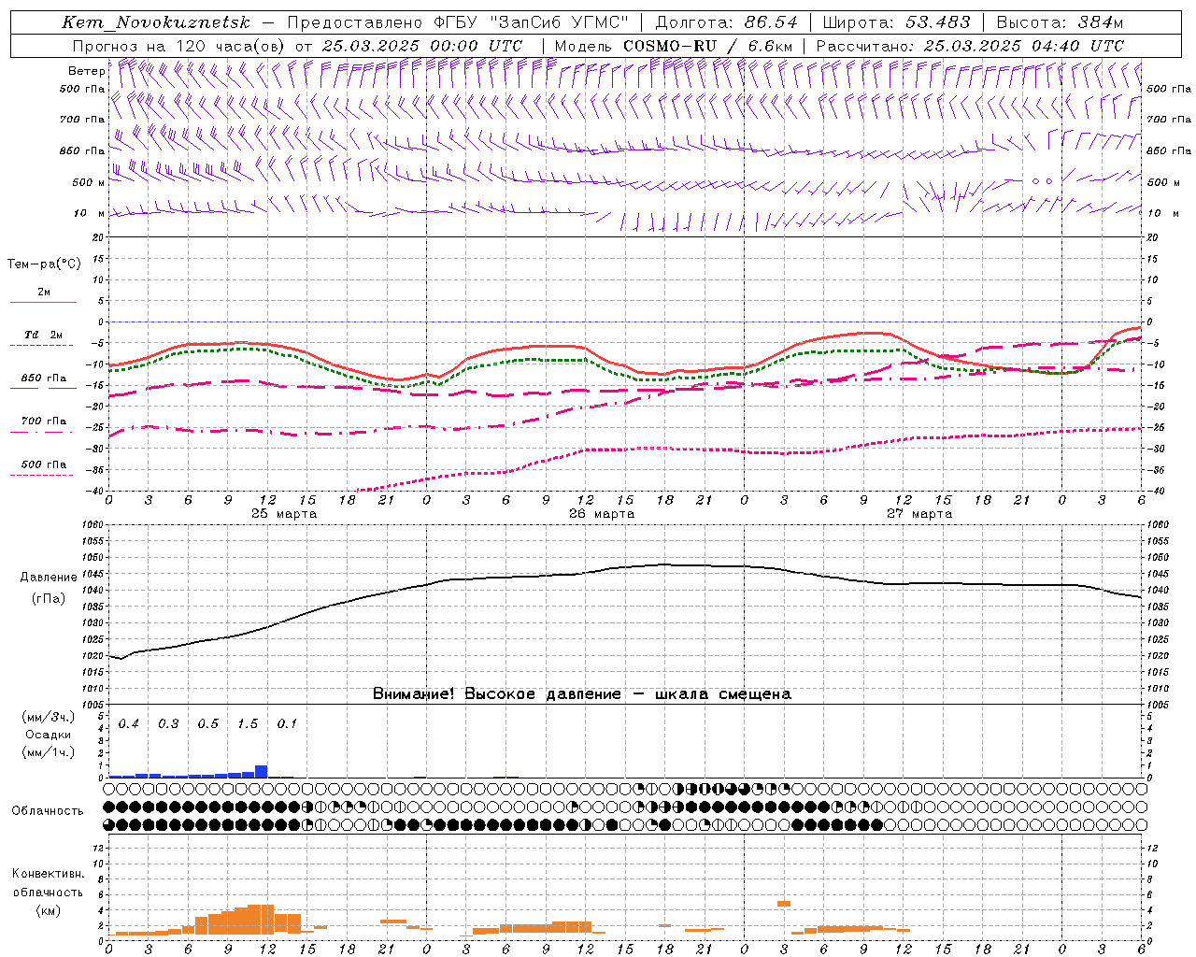Image resolution: width=1196 pixels, height=957 pixels.
Task: Click the 0.3 precipitation amount value
Action: click(168, 724)
